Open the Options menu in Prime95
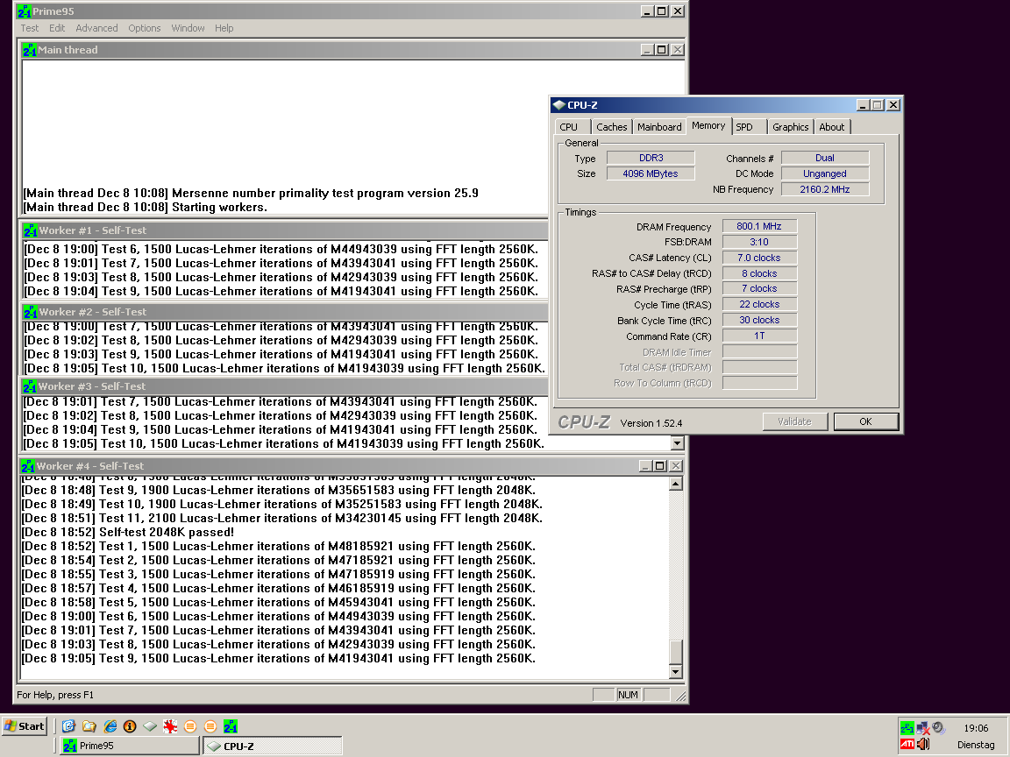1010x757 pixels. point(145,28)
